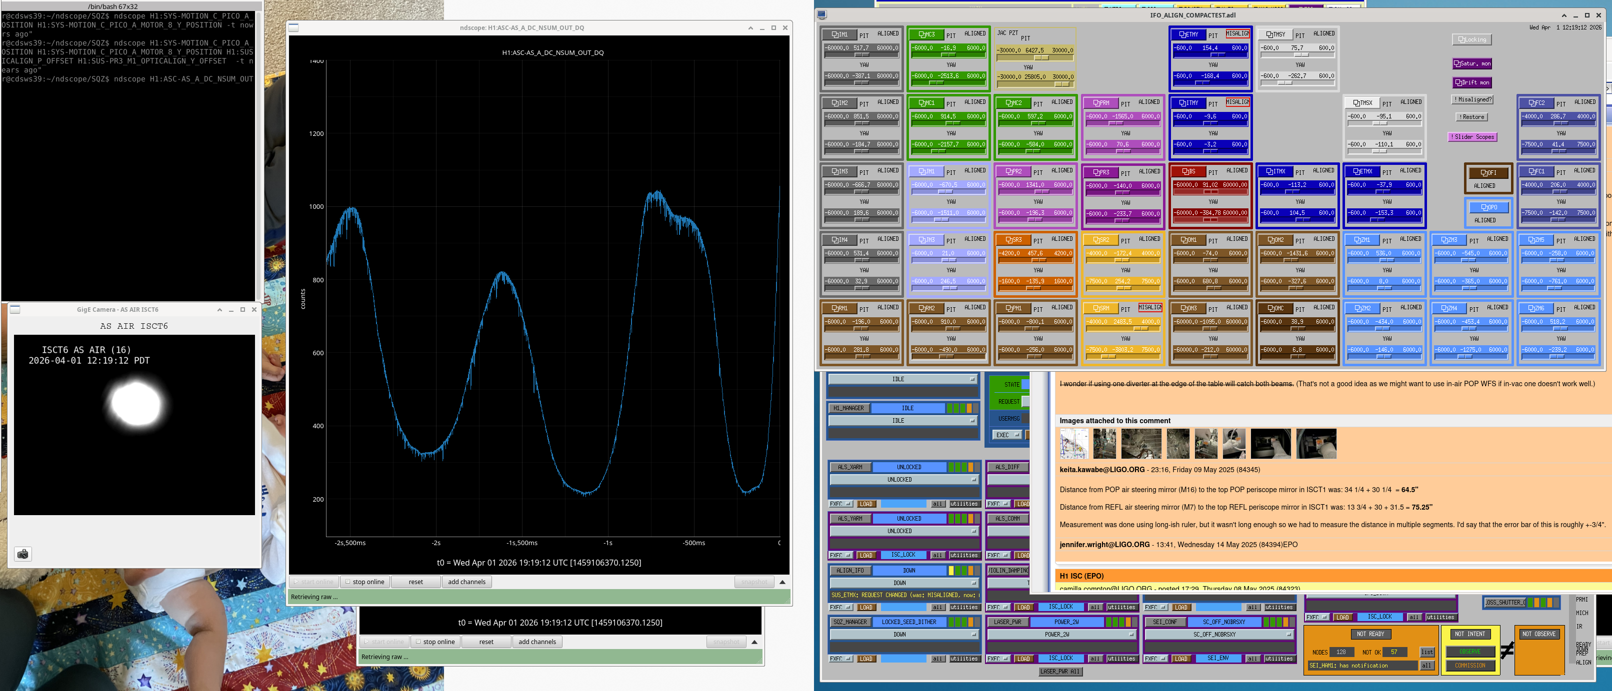Click the OFI related display icon button
Image resolution: width=1612 pixels, height=691 pixels.
click(1487, 172)
